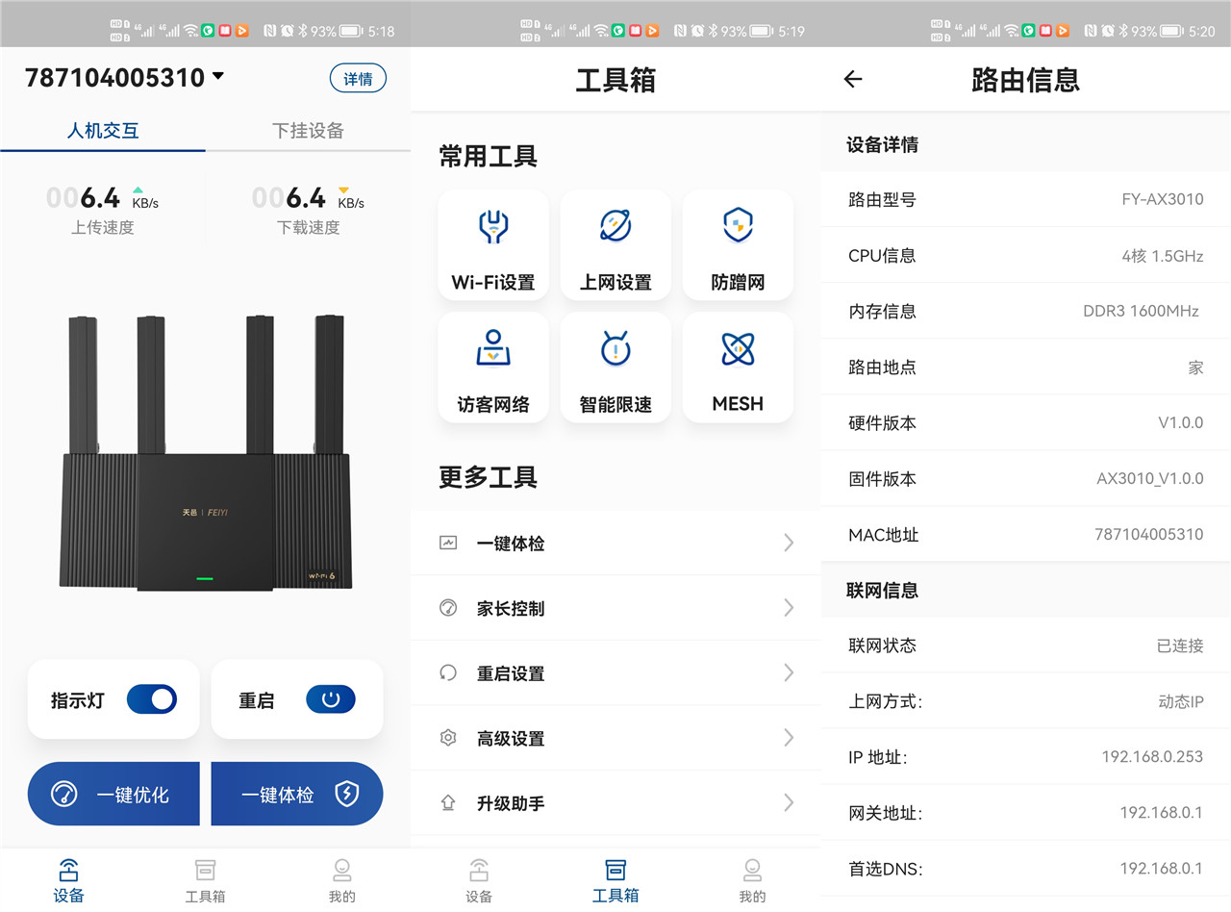Viewport: 1231px width, 912px height.
Task: Tap speedometer icon on 一键优化 button
Action: click(64, 795)
